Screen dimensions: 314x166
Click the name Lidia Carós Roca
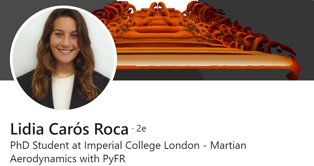tap(69, 129)
